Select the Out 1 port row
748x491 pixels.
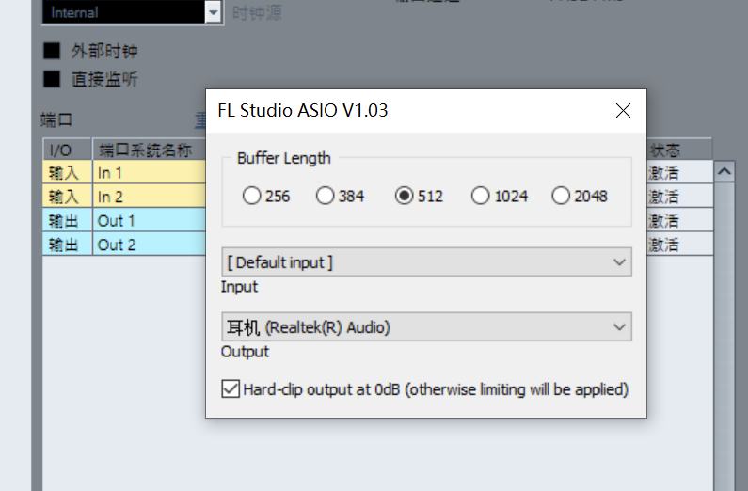tap(141, 221)
